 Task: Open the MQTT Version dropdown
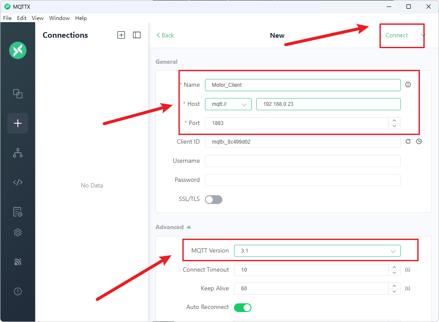317,251
